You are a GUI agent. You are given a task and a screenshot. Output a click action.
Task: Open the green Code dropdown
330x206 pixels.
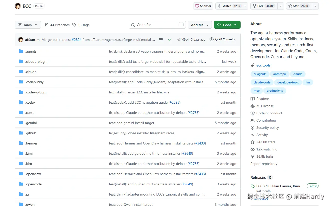coord(227,25)
